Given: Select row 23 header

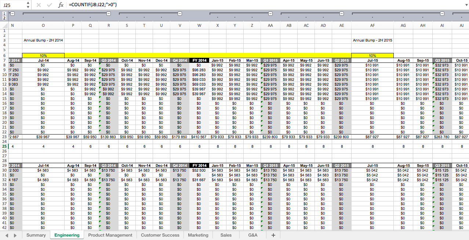Looking at the screenshot, I should click(x=4, y=137).
